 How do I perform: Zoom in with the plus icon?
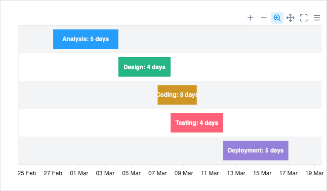click(250, 18)
